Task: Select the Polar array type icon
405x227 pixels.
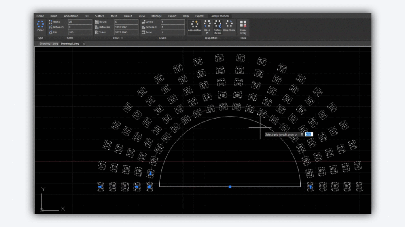Action: coord(40,25)
